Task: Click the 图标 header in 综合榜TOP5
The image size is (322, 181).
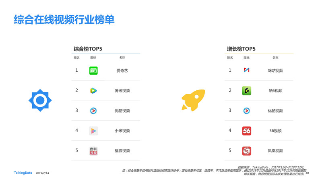Action: (x=93, y=58)
